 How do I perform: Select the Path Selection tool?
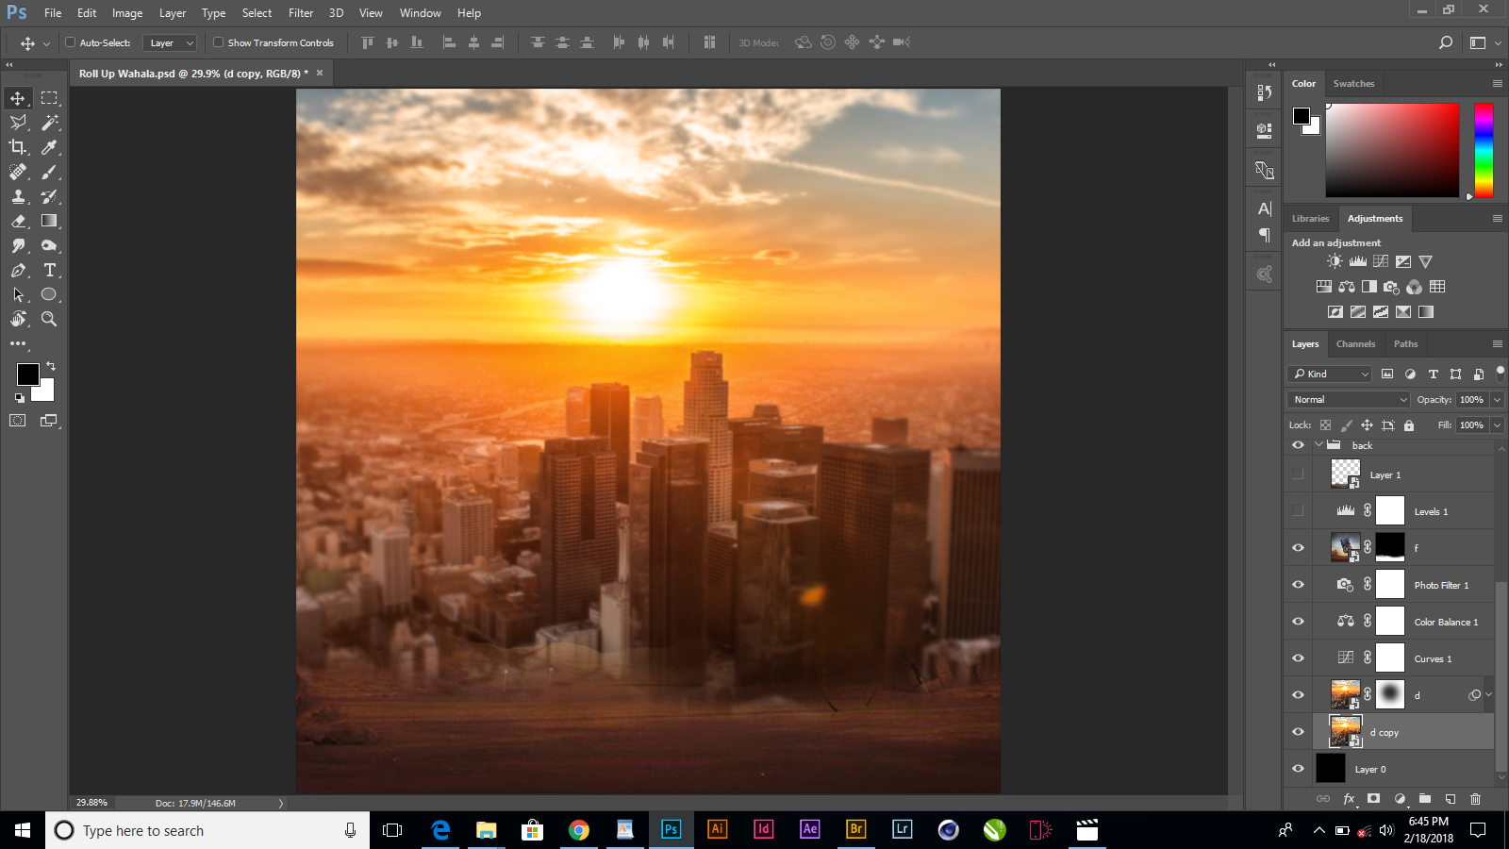18,294
